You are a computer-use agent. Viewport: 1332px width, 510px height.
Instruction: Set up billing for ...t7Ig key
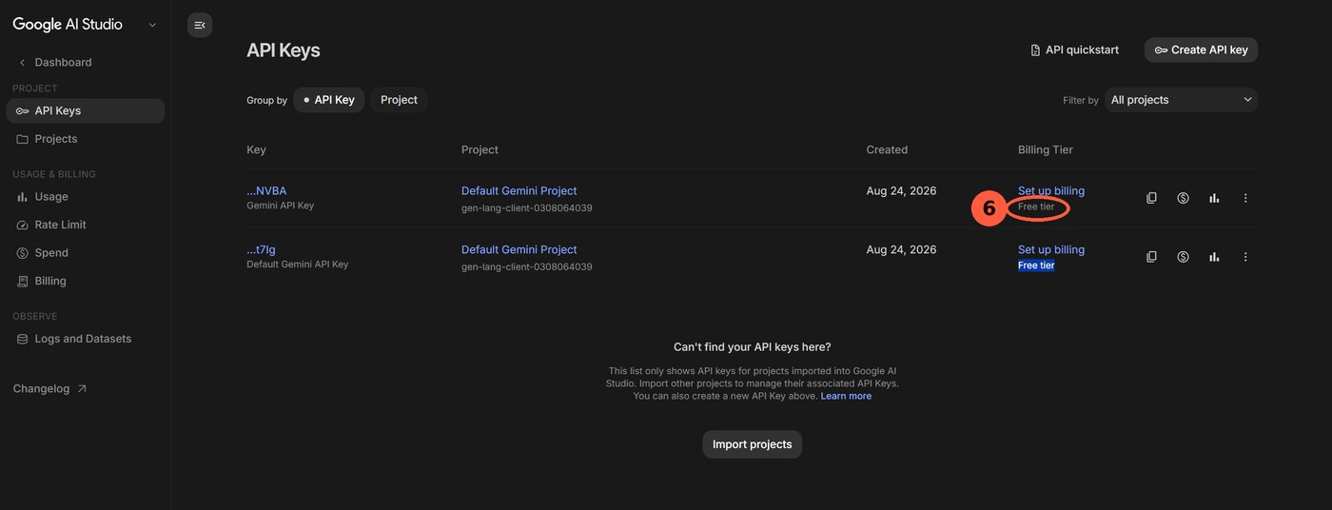(x=1050, y=249)
